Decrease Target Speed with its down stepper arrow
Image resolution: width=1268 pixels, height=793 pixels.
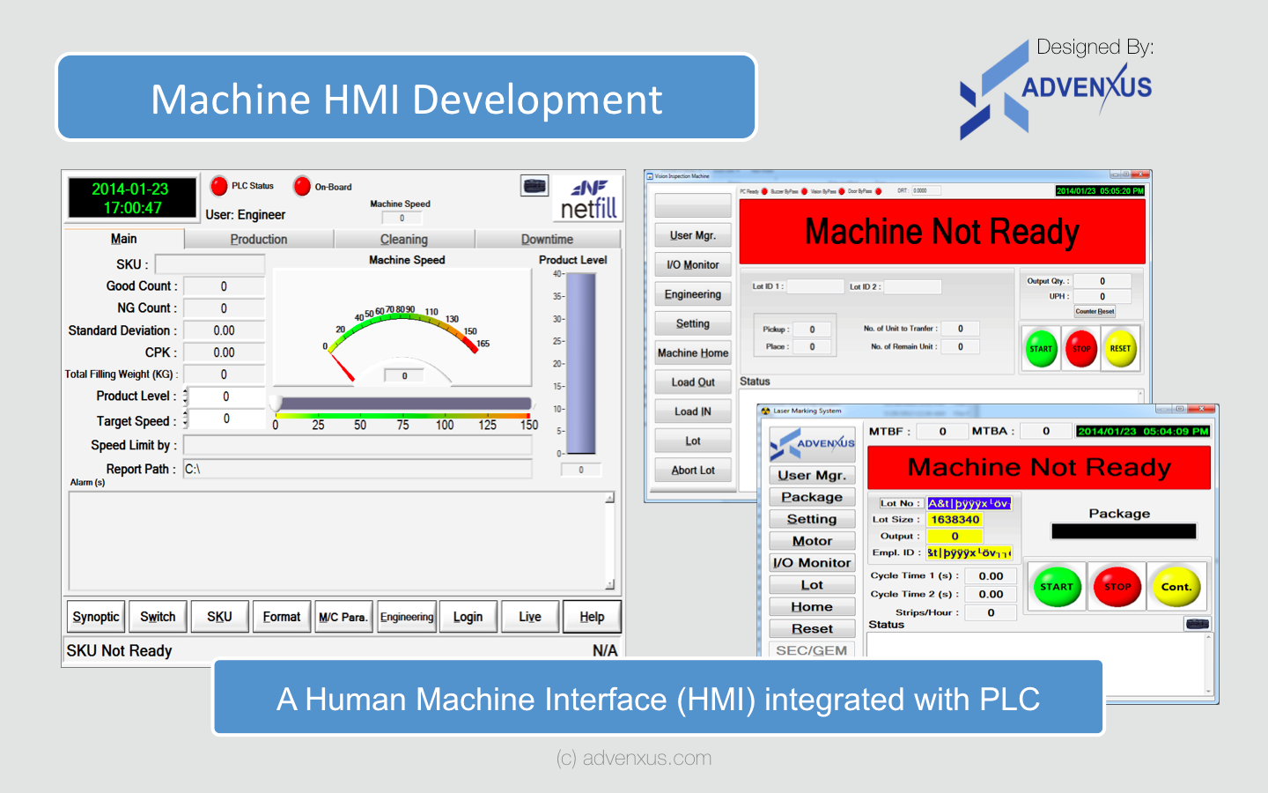click(186, 424)
